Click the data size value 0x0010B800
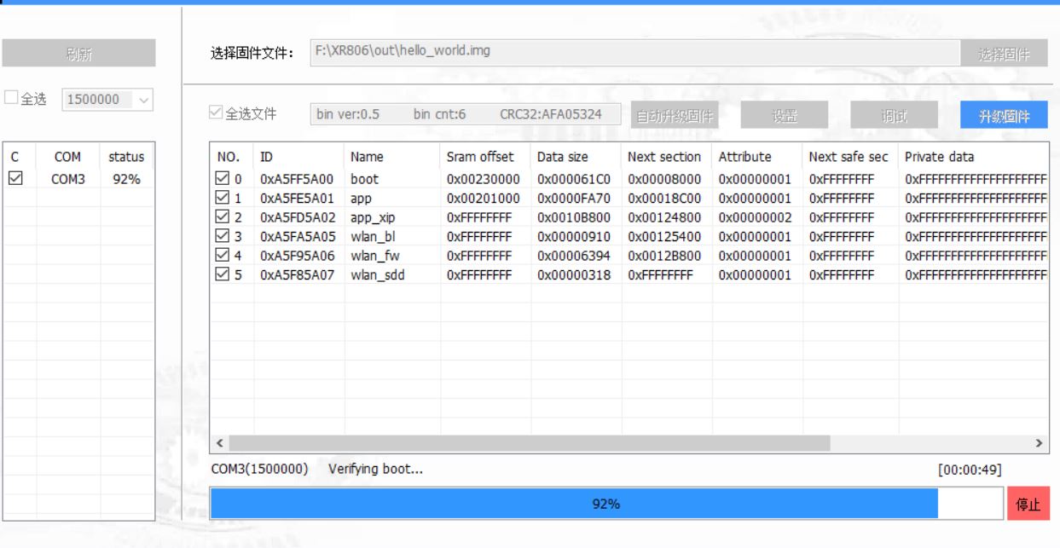 point(574,217)
